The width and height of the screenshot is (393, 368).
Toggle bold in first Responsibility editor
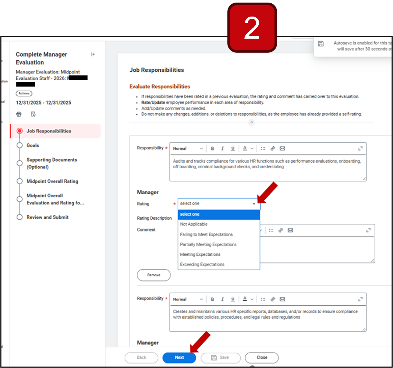212,148
